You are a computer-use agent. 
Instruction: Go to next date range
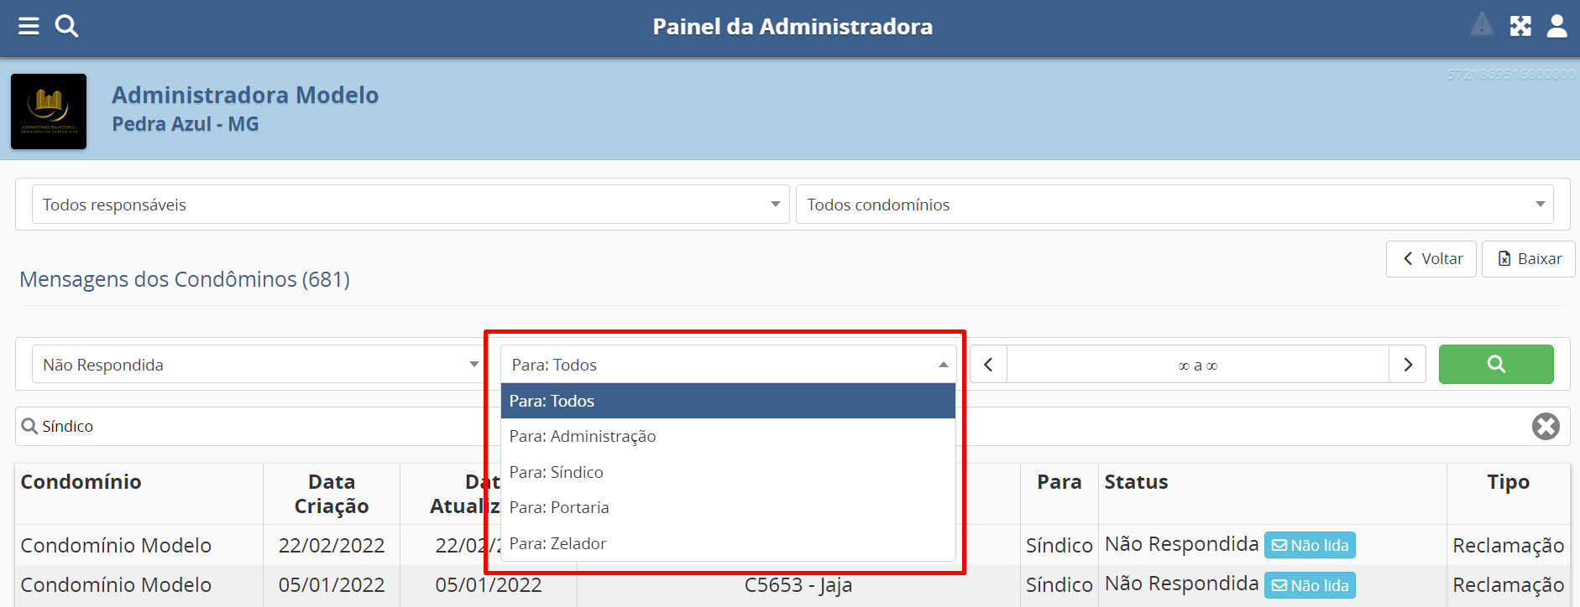(x=1407, y=365)
